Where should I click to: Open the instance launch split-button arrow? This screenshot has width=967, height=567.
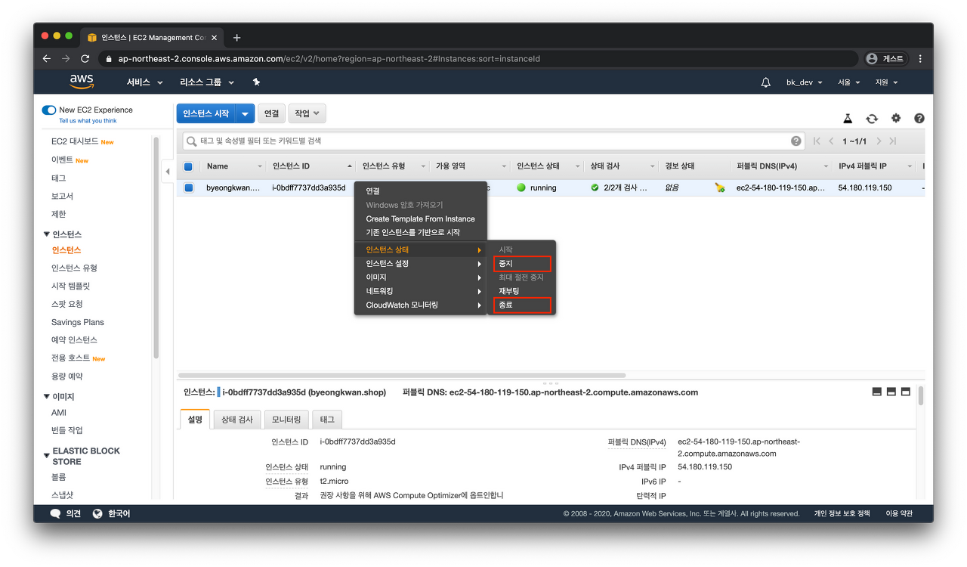point(245,113)
